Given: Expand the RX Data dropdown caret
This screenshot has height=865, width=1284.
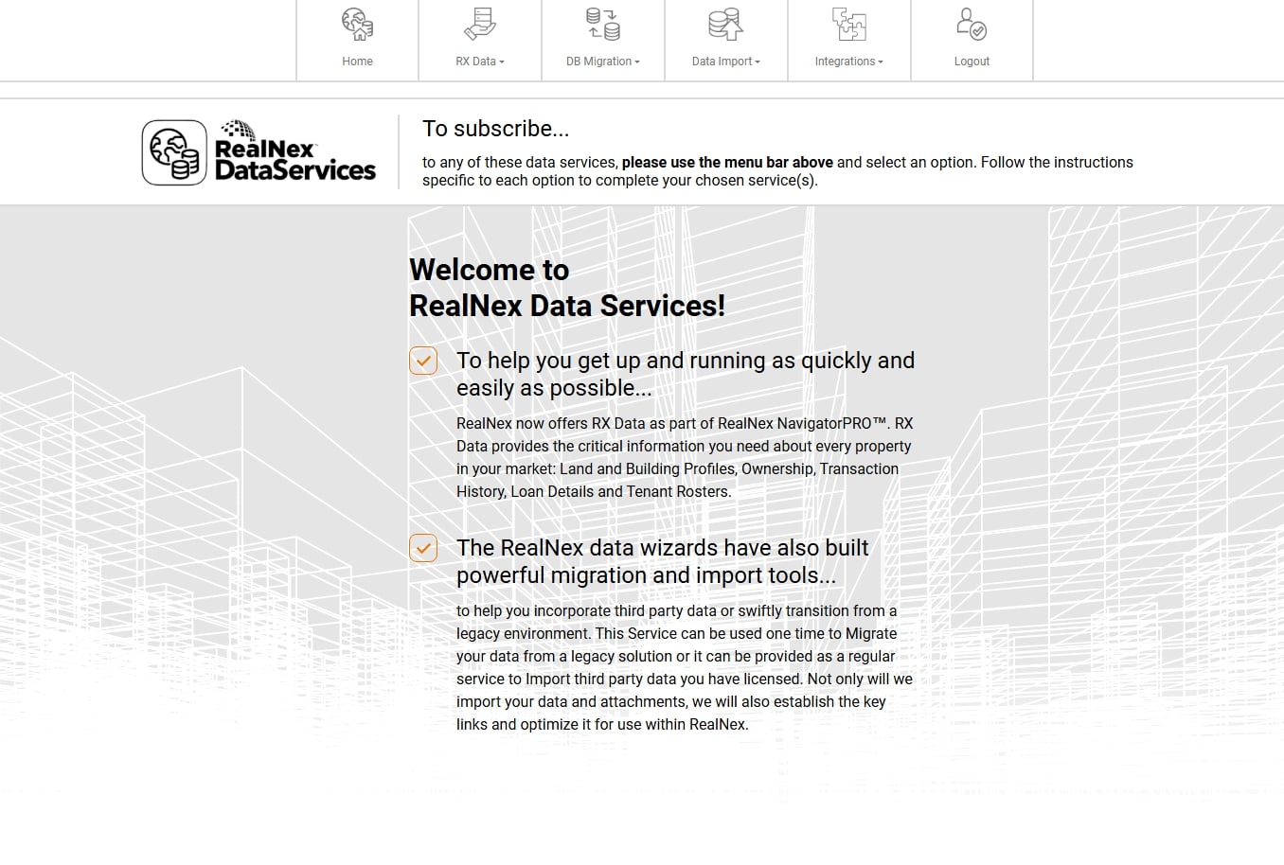Looking at the screenshot, I should (502, 62).
